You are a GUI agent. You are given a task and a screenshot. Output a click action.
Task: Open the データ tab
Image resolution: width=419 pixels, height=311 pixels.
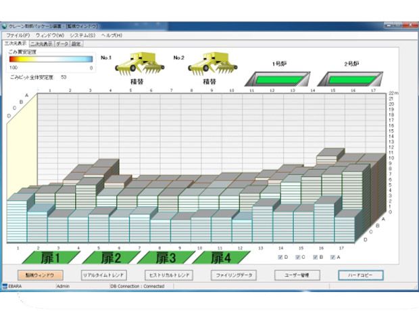point(61,43)
